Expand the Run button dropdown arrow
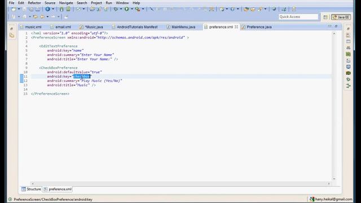 pyautogui.click(x=132, y=9)
